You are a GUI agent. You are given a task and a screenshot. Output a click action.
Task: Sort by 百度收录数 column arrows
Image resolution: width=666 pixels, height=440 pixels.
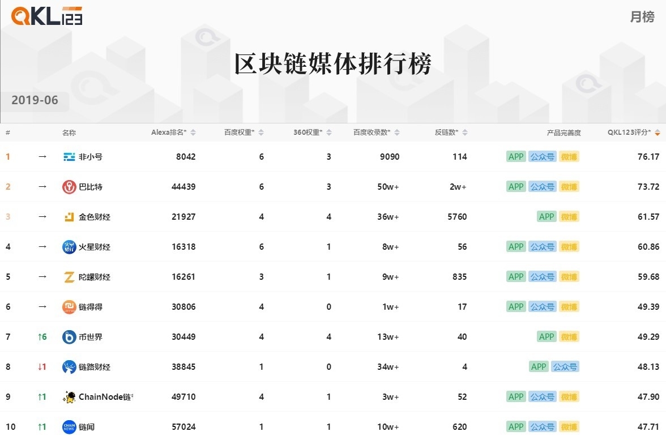397,133
